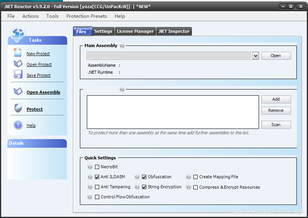Click the Help link in Tasks panel
Screen dimensions: 308x218
31,125
